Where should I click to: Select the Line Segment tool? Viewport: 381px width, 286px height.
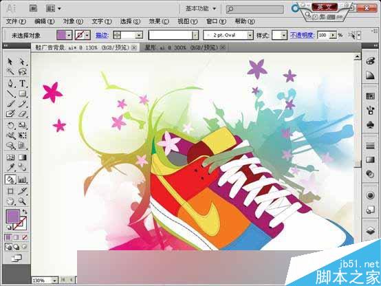pos(10,93)
